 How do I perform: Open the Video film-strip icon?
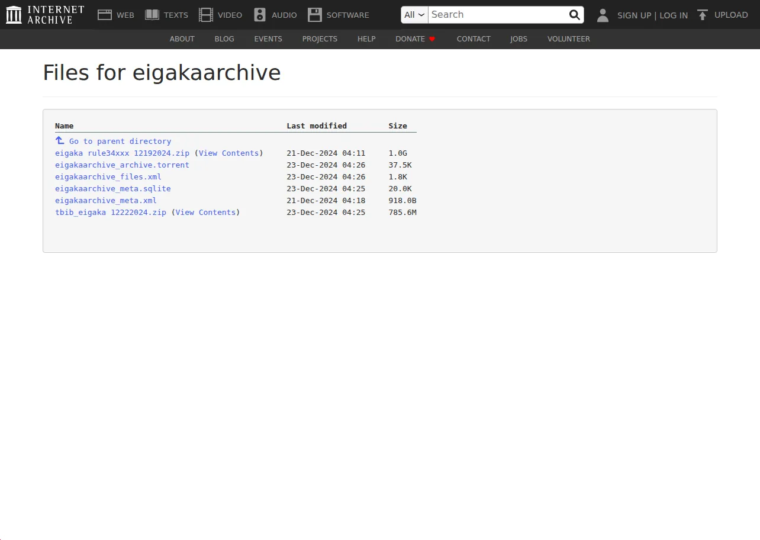206,15
